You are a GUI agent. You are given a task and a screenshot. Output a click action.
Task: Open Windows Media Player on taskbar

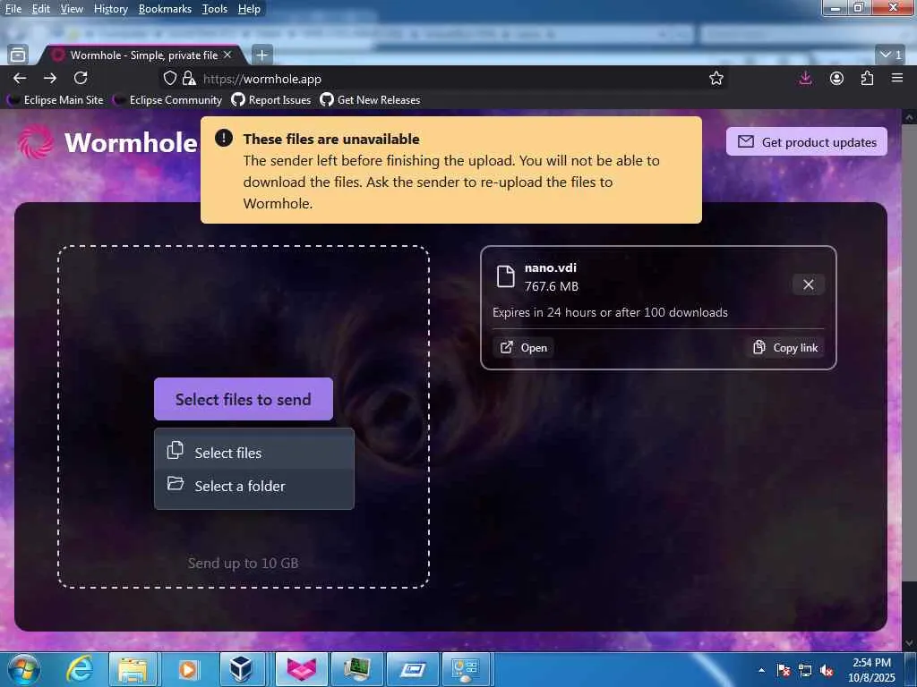tap(188, 669)
